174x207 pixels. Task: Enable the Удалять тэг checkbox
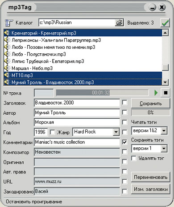pos(134,158)
